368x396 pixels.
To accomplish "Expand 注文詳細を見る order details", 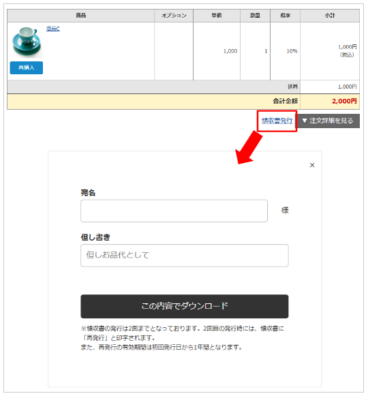I will (328, 121).
